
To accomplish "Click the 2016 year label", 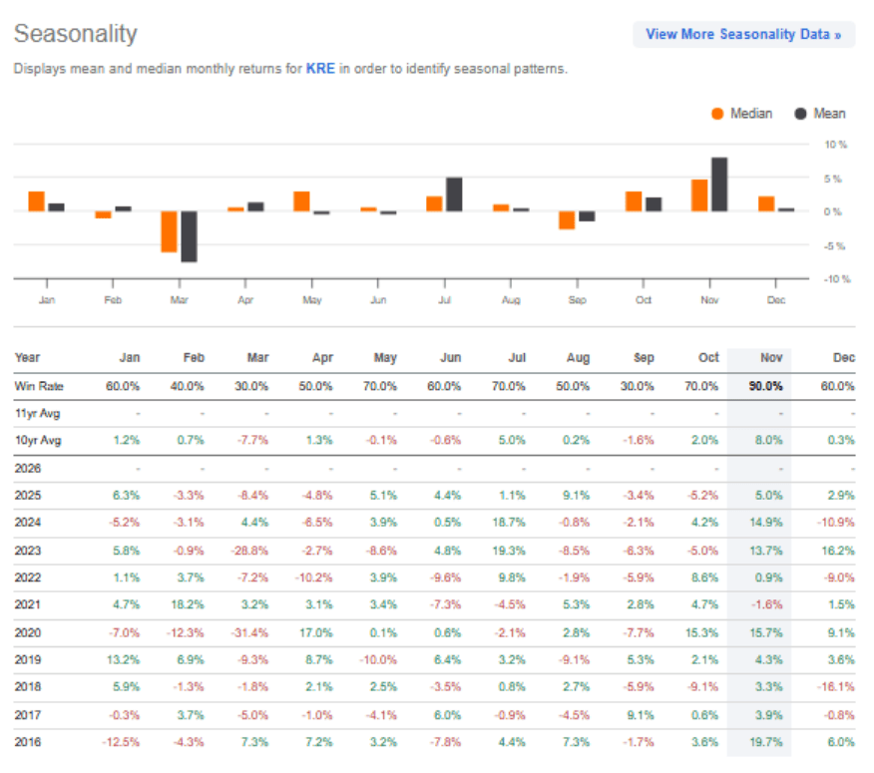I will point(29,742).
